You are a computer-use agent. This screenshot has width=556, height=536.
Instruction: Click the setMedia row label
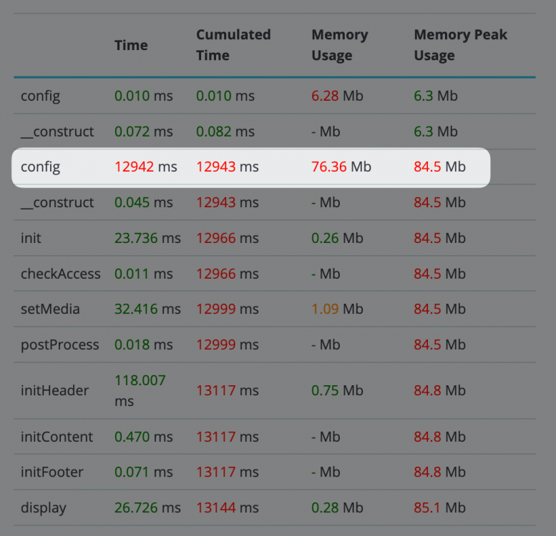(50, 309)
